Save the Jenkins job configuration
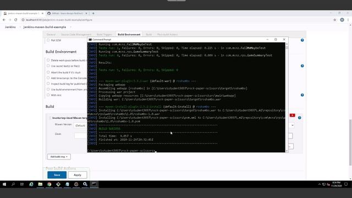352x198 pixels. pyautogui.click(x=57, y=175)
